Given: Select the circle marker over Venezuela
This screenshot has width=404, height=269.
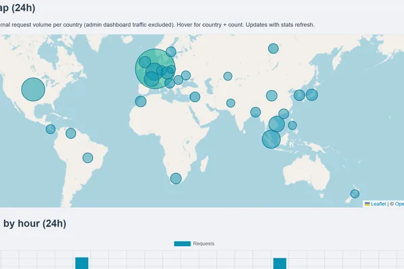Looking at the screenshot, I should pyautogui.click(x=71, y=133).
